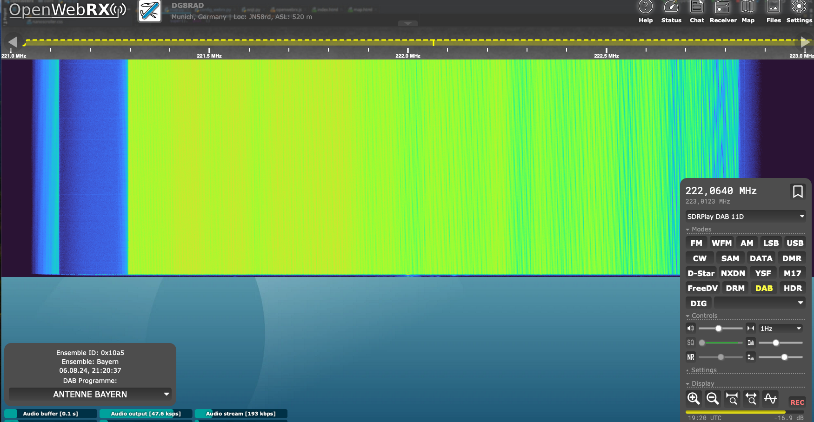Viewport: 814px width, 422px height.
Task: Select the active DAB mode
Action: click(764, 288)
